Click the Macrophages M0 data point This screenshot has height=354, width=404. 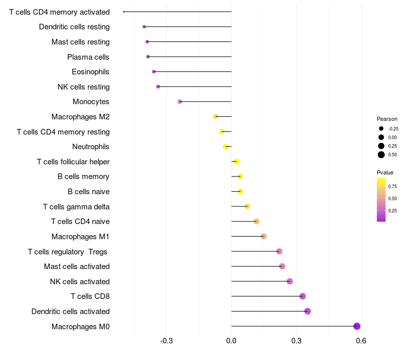point(357,326)
